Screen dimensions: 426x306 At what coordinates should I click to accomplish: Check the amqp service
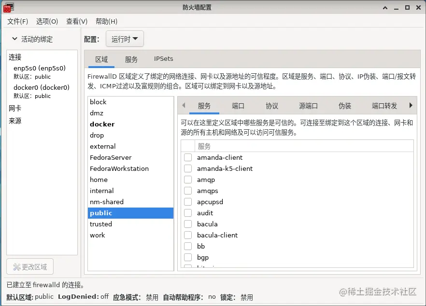(188, 180)
